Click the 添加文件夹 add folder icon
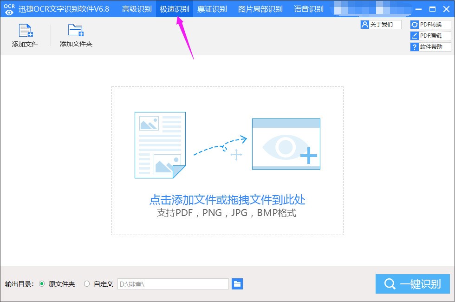The image size is (455, 302). click(76, 30)
